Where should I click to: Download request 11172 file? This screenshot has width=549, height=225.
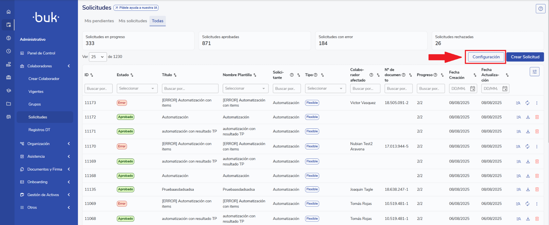[528, 117]
